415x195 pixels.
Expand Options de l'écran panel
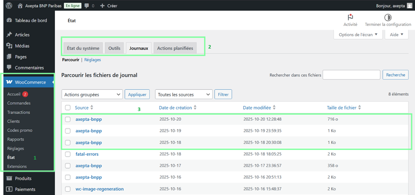click(358, 35)
